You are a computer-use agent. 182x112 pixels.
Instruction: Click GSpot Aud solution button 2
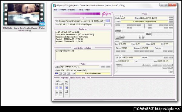click(61, 91)
